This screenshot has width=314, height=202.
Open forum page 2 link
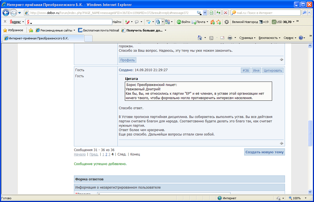point(106,154)
